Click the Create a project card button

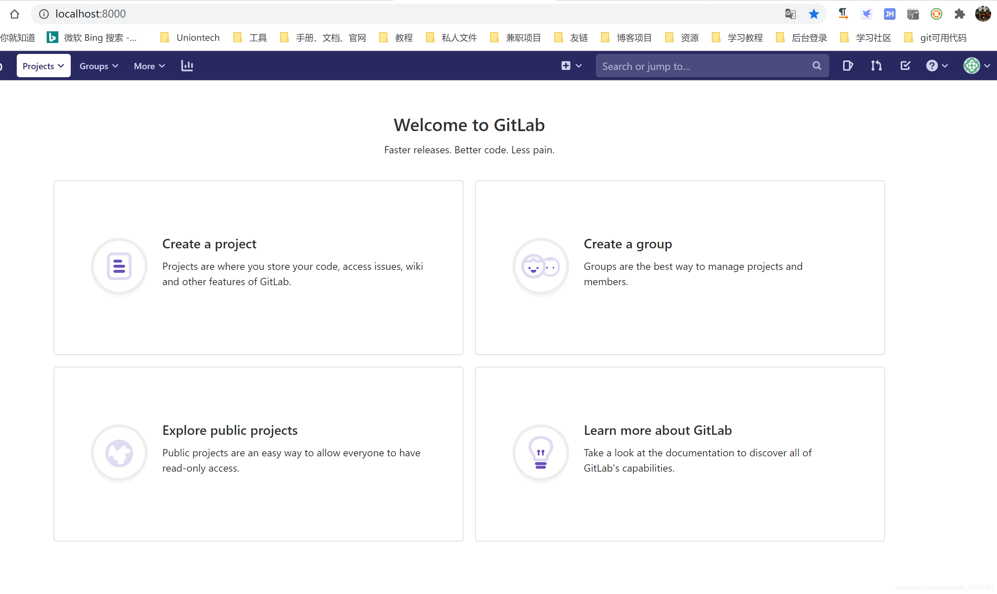(259, 267)
